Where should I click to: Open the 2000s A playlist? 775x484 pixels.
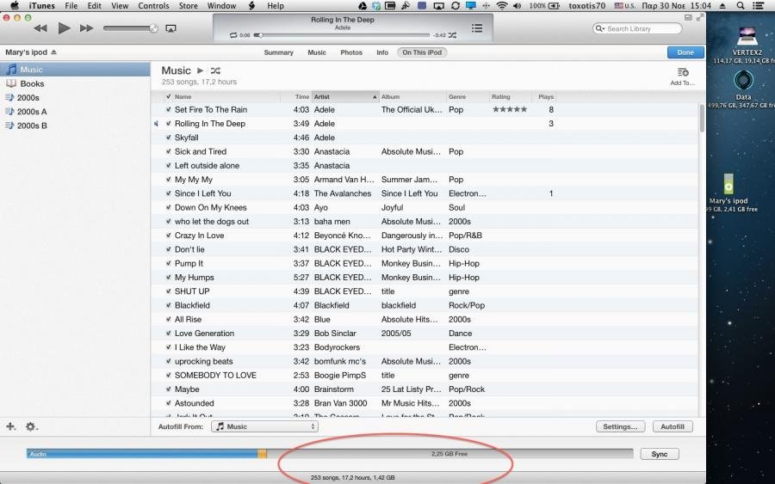75,112
